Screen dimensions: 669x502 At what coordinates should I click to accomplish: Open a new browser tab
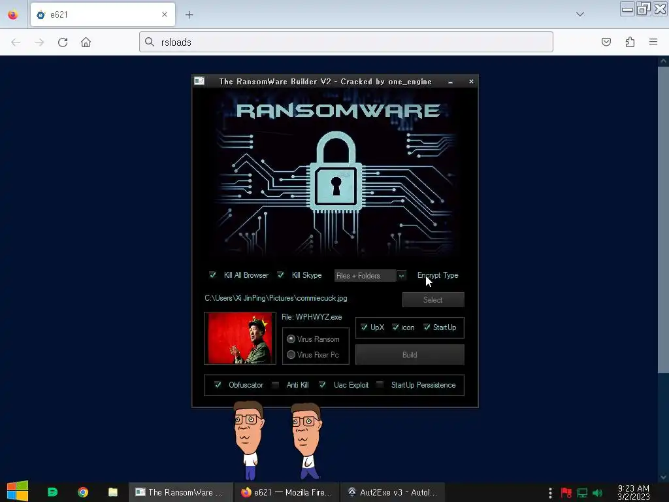point(189,14)
